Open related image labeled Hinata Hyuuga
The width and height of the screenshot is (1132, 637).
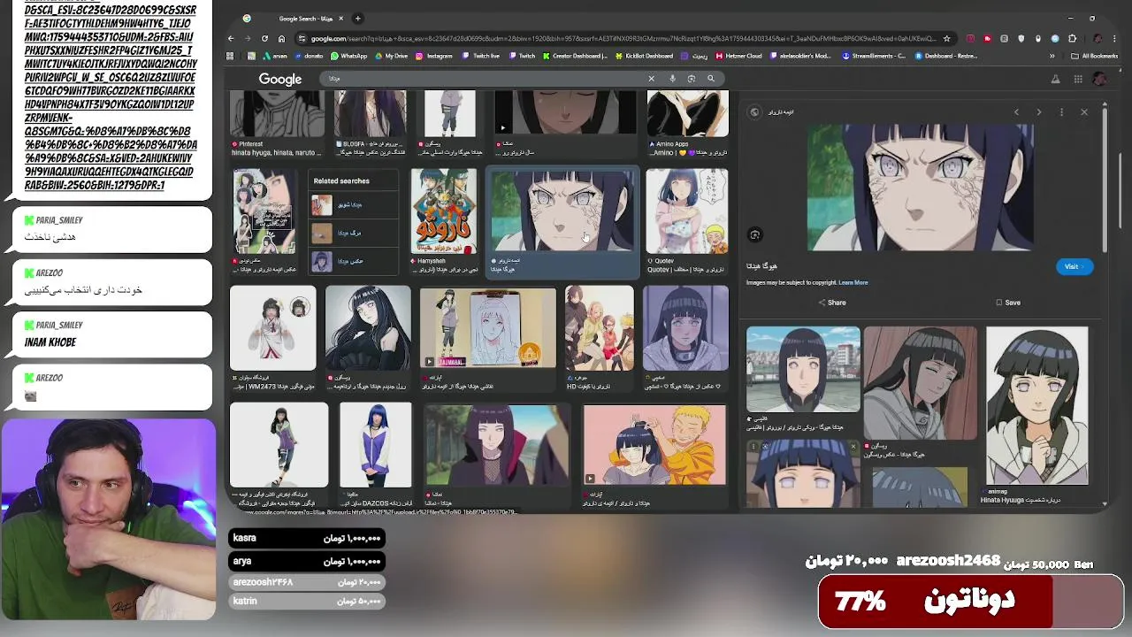coord(1036,405)
